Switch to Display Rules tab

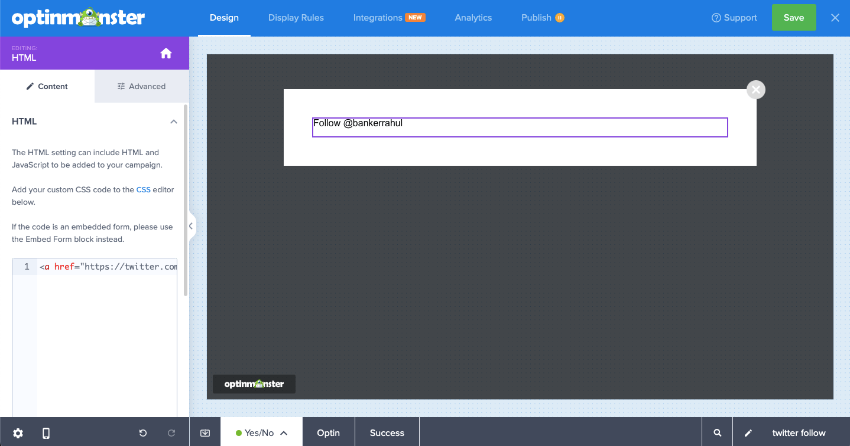pos(296,18)
